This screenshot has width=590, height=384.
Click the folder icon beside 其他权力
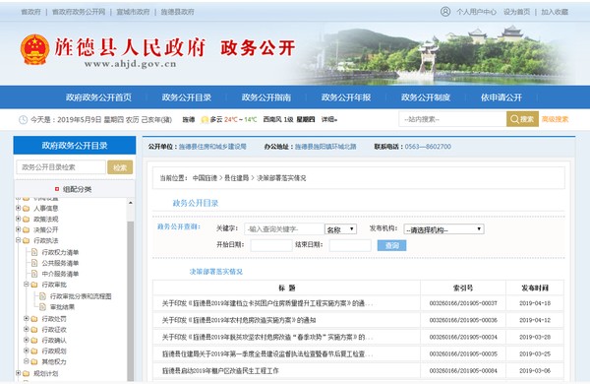(x=34, y=361)
